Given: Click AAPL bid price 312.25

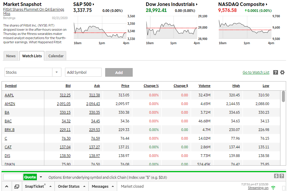Looking at the screenshot, I should [x=65, y=95].
